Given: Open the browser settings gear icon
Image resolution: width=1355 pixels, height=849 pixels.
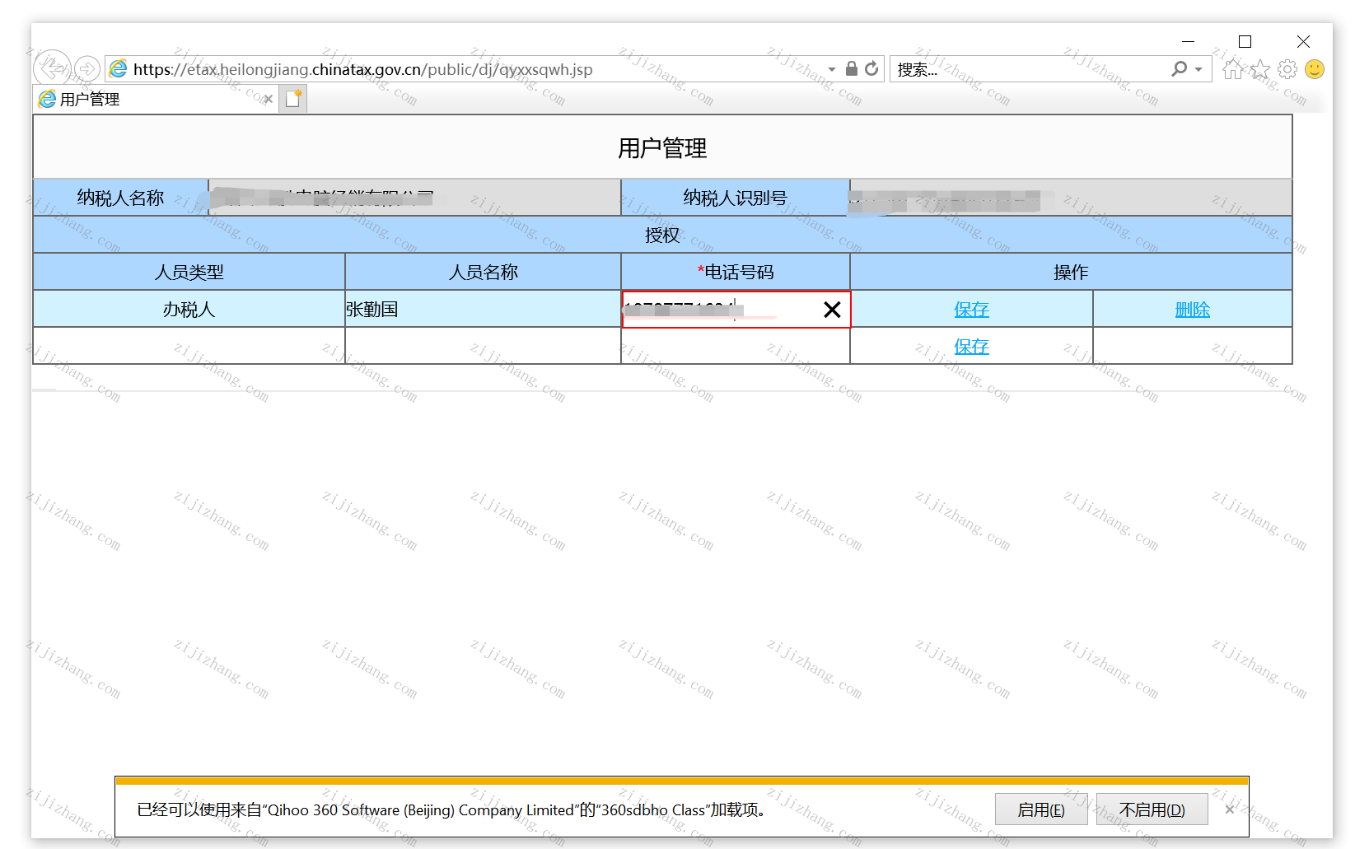Looking at the screenshot, I should [x=1287, y=69].
